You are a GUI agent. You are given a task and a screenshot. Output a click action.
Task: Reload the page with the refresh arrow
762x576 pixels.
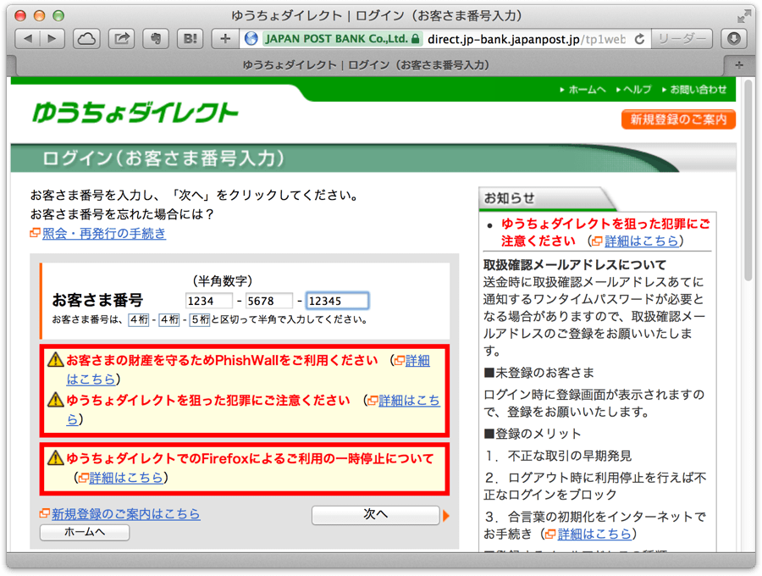(639, 39)
